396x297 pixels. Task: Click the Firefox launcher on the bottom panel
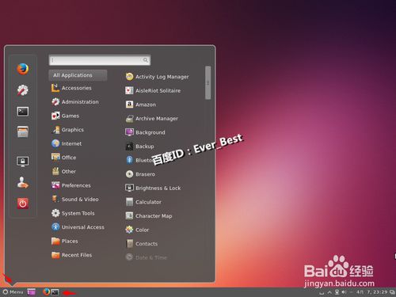[x=47, y=291]
